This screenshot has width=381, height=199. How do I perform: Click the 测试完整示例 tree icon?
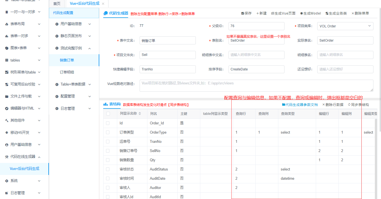pyautogui.click(x=57, y=48)
